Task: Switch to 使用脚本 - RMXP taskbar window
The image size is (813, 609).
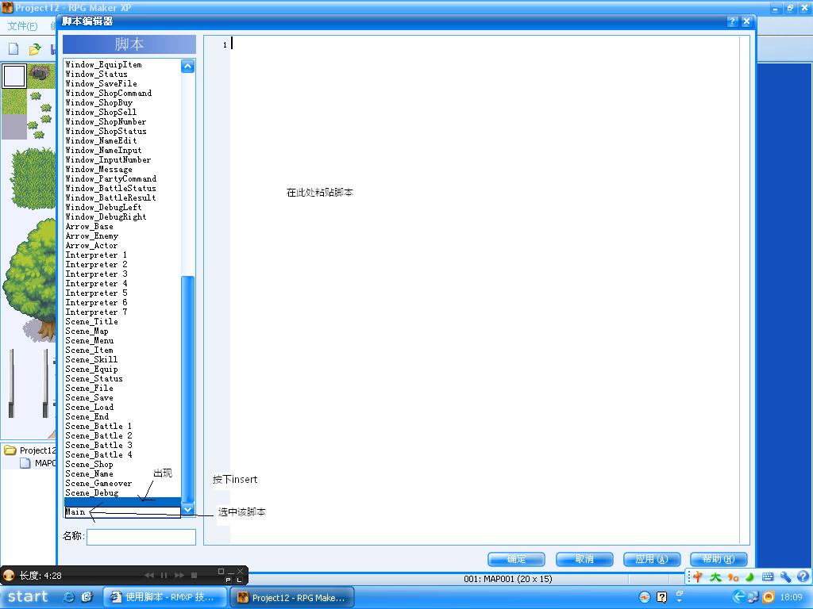Action: point(165,597)
